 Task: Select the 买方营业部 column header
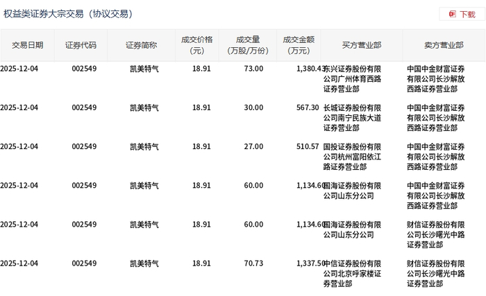click(362, 45)
